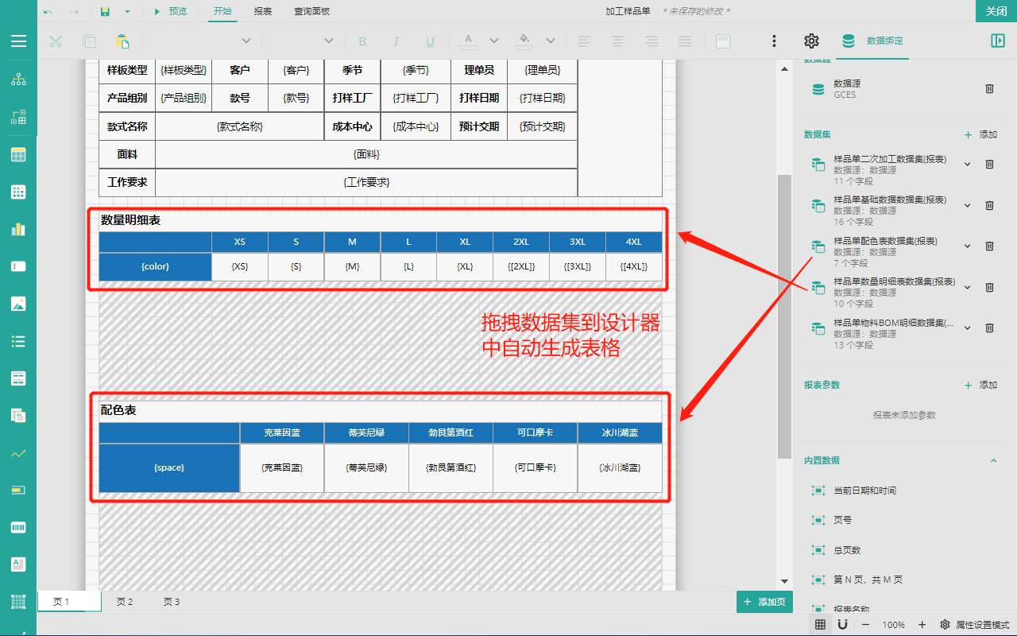This screenshot has width=1017, height=636.
Task: Click the 添加页 button
Action: [x=764, y=602]
